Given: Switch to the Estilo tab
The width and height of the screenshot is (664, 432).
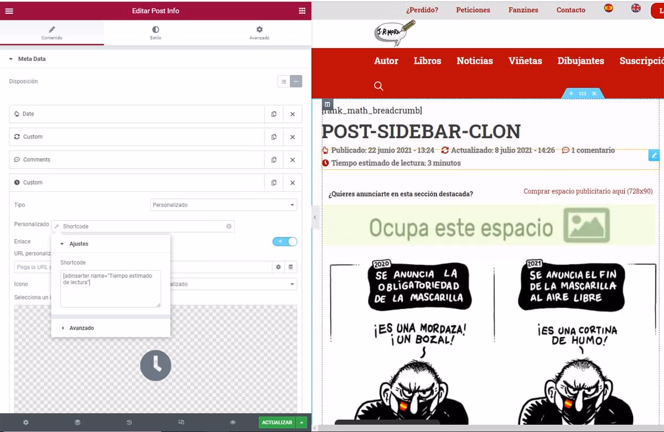Looking at the screenshot, I should pos(155,33).
